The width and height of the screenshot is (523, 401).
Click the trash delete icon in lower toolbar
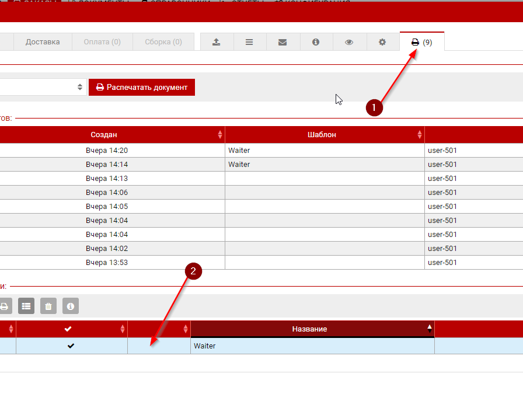pyautogui.click(x=48, y=306)
